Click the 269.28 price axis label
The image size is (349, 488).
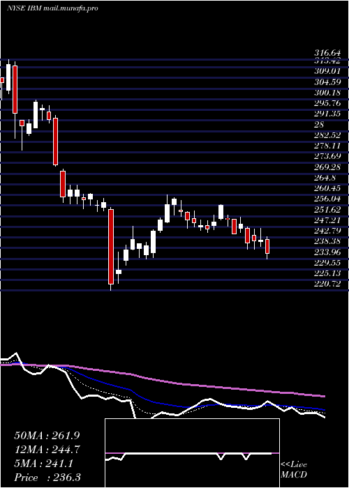327,167
